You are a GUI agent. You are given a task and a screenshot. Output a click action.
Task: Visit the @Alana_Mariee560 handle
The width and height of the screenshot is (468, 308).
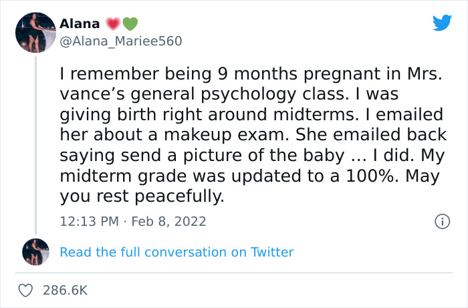coord(120,41)
